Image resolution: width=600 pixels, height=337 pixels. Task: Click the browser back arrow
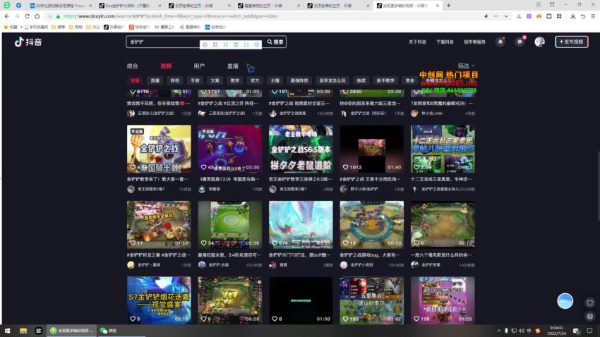6,16
